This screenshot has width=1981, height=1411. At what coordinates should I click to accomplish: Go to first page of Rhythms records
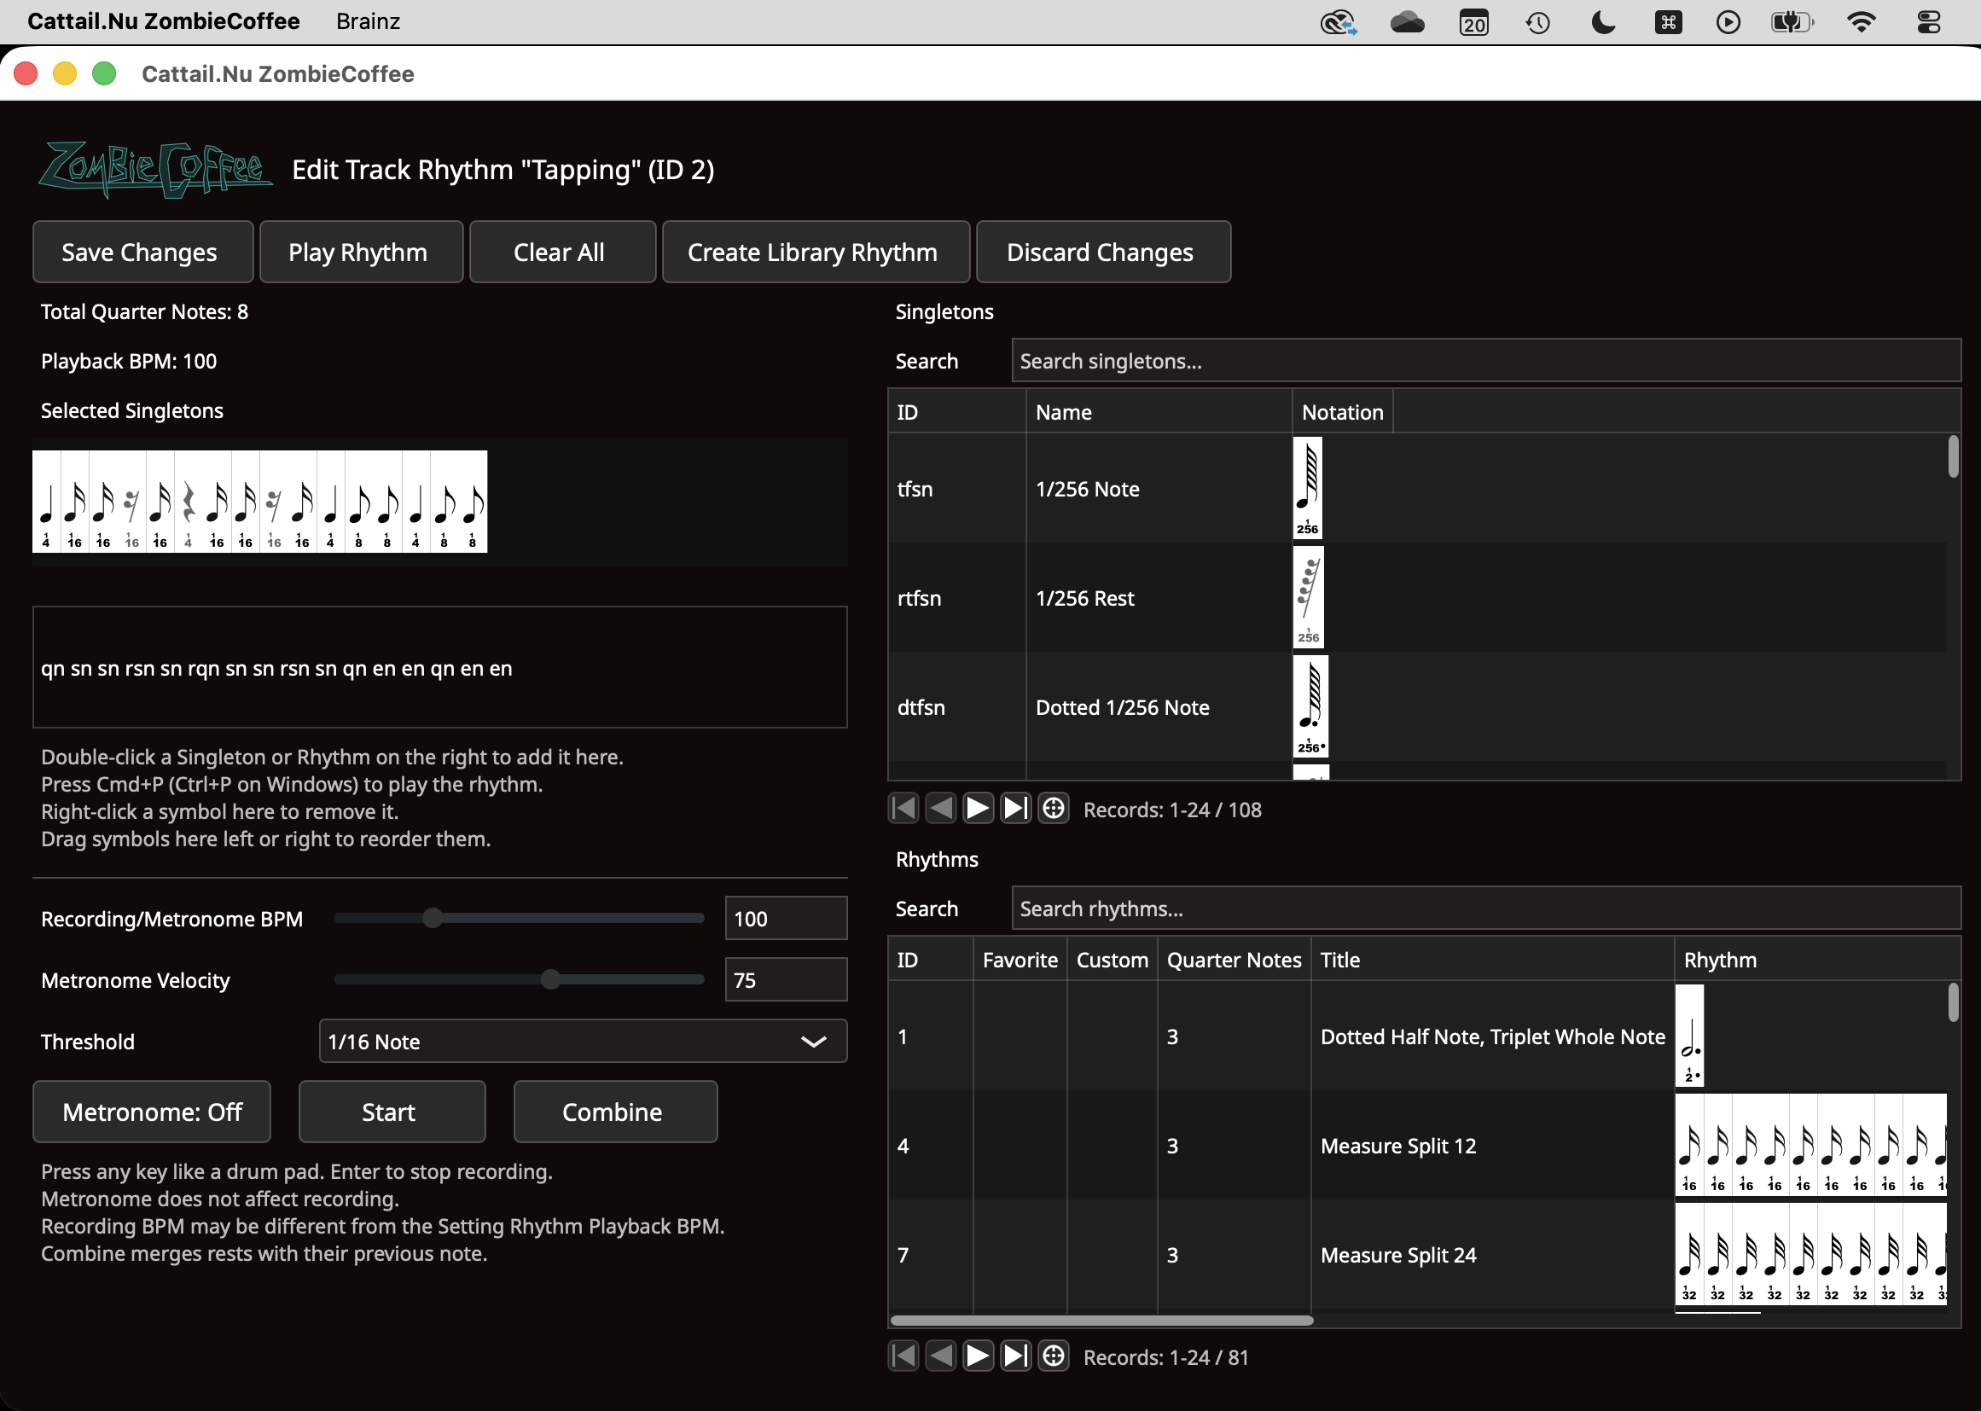pyautogui.click(x=903, y=1356)
